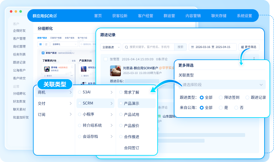Click the 搜索 button
Image resolution: width=274 pixels, height=162 pixels.
[180, 47]
